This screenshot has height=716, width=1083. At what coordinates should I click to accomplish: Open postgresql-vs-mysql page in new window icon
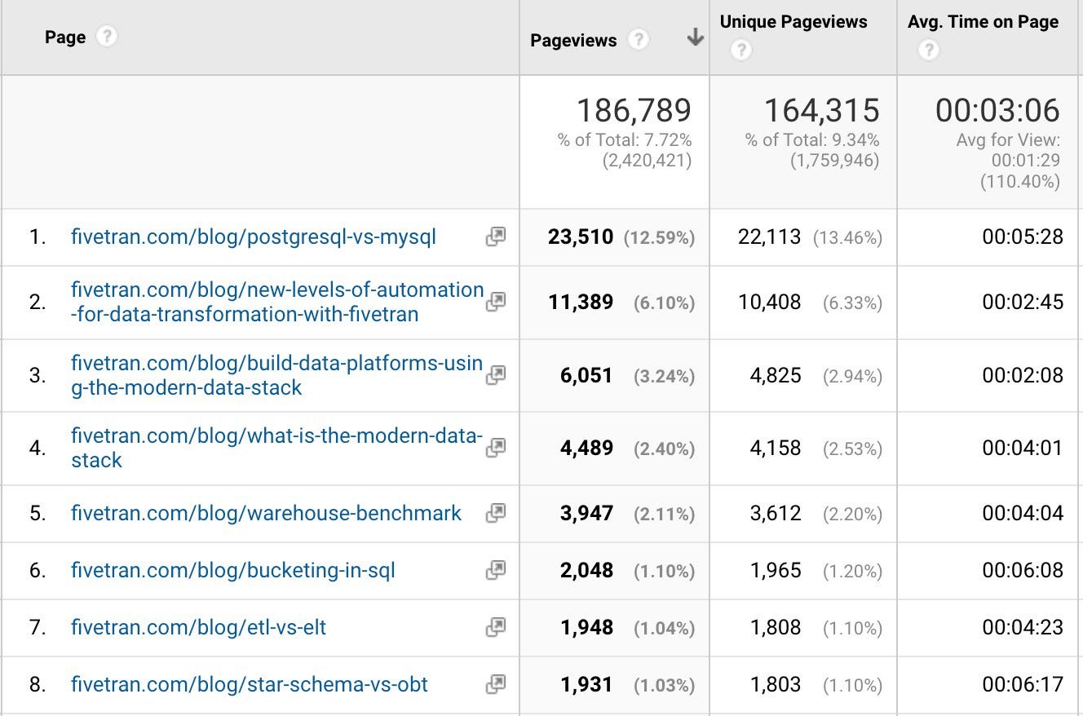pyautogui.click(x=495, y=236)
